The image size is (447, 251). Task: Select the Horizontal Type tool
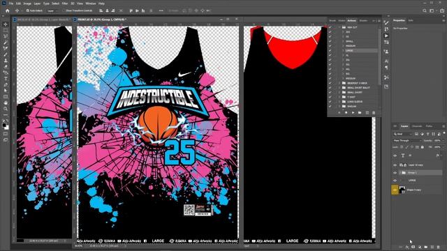[x=6, y=79]
